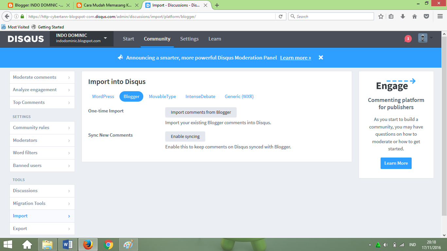Go to the Start nav tab
447x251 pixels.
128,39
